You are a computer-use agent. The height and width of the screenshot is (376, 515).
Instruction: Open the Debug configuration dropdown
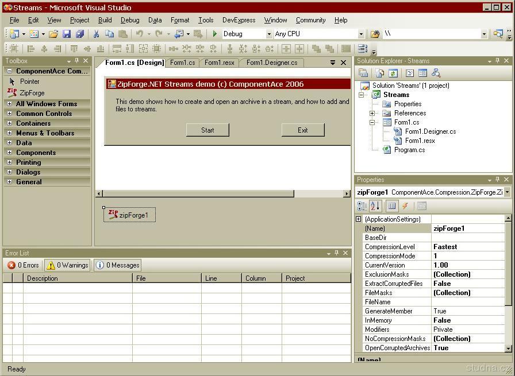click(x=268, y=34)
